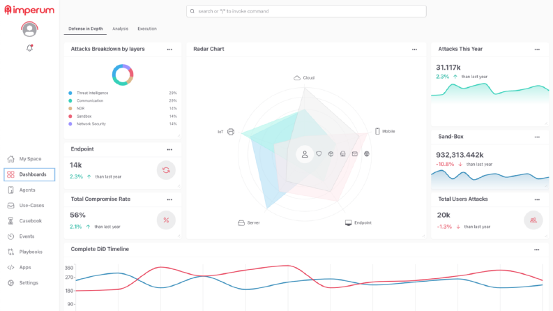The image size is (553, 311).
Task: Click the Endpoint refresh circle icon
Action: [166, 170]
